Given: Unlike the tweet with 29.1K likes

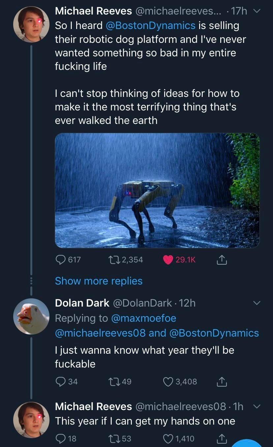Looking at the screenshot, I should (x=168, y=260).
